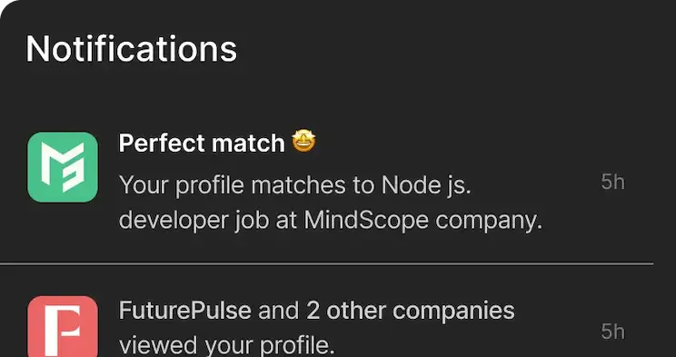Click the divider line between notifications
Screen dimensions: 676x357
(326, 263)
